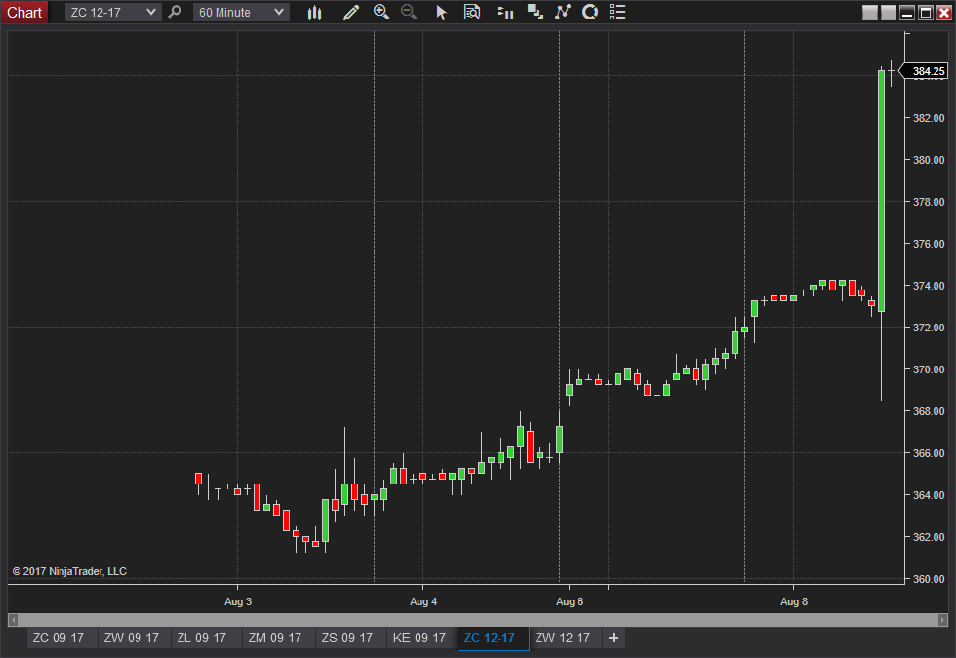Click the red Chart title label
Screen dimensions: 956x658
tap(24, 12)
